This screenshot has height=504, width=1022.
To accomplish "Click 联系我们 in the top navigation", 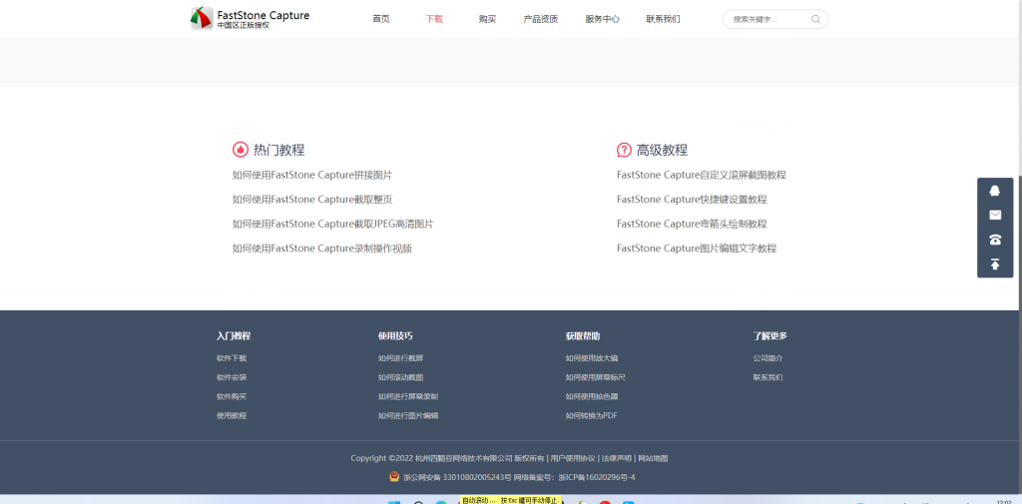I will pyautogui.click(x=663, y=19).
